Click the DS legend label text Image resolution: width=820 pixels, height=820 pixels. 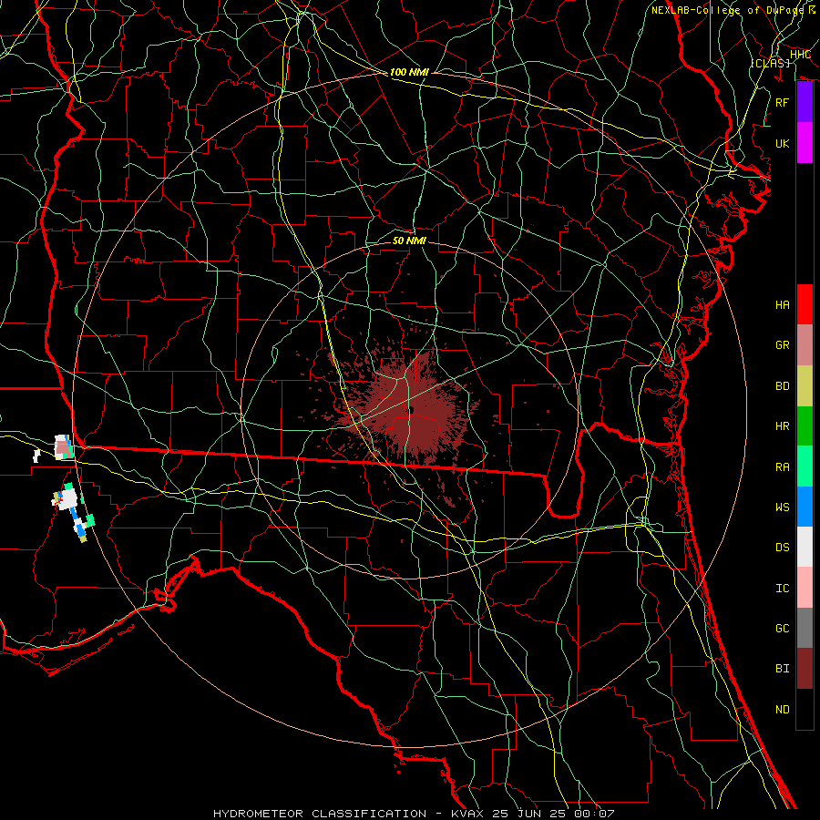[x=782, y=547]
